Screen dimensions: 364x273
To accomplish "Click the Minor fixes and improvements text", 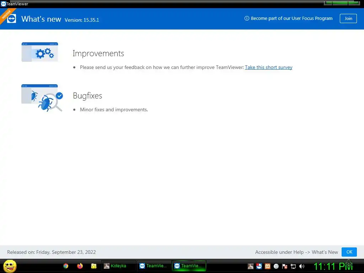I will 114,109.
